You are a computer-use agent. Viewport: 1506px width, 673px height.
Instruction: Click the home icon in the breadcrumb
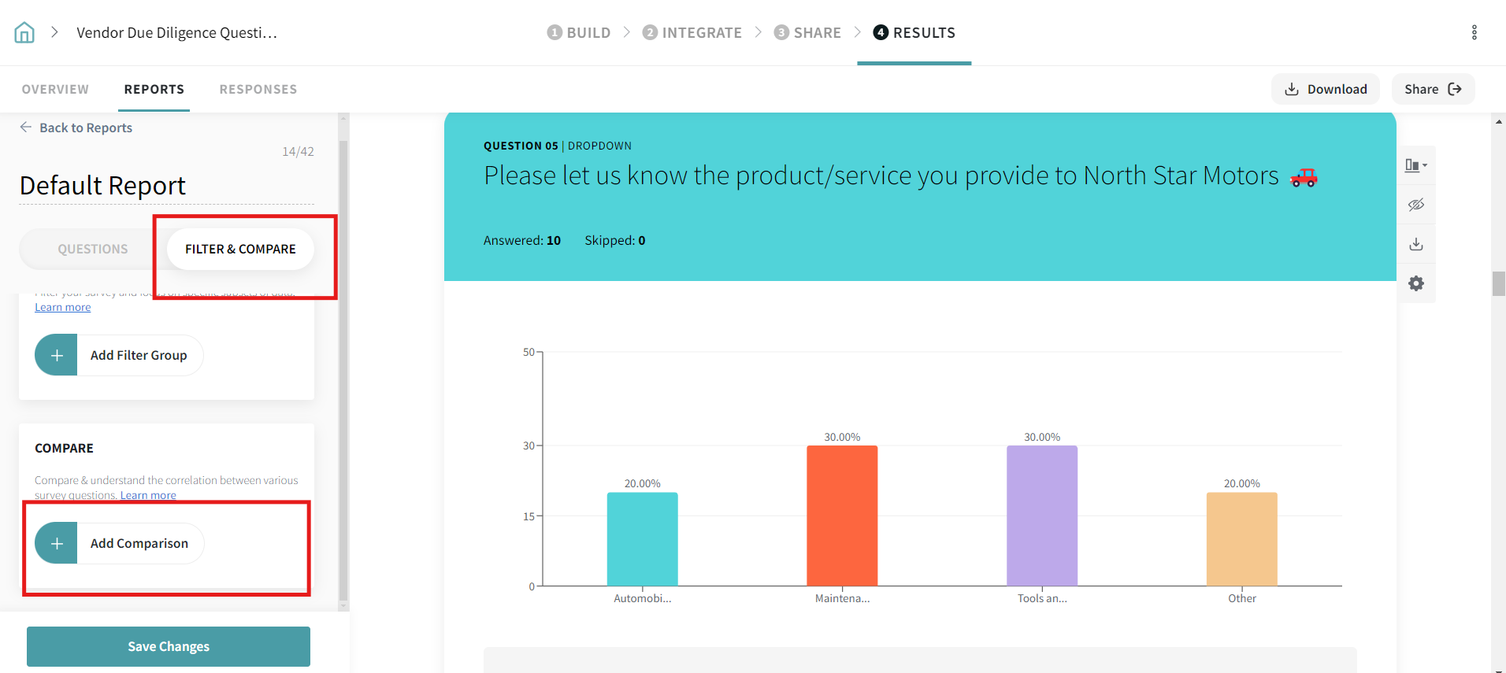(24, 32)
